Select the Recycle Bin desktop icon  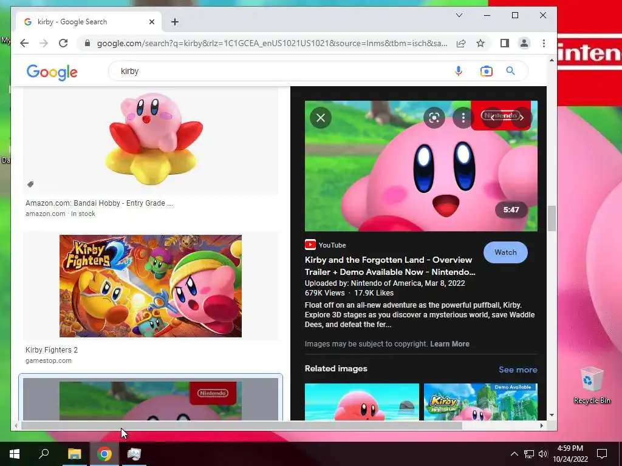click(592, 385)
